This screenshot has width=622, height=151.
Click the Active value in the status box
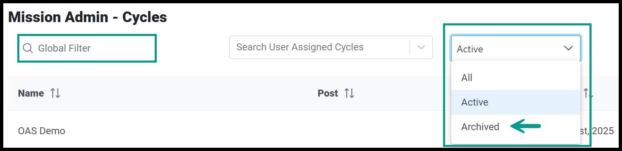[470, 49]
